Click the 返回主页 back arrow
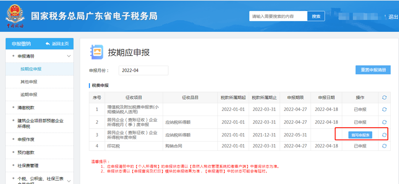This screenshot has height=184, width=399. point(48,44)
